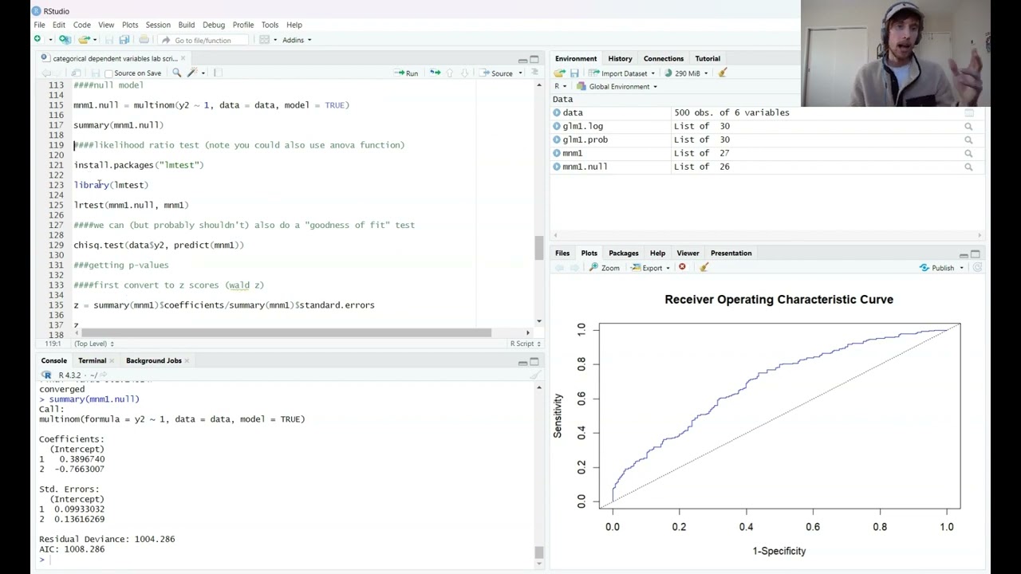Click the Open File folder icon
Image resolution: width=1021 pixels, height=574 pixels.
pyautogui.click(x=83, y=40)
